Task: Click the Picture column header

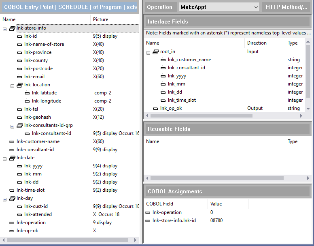Action: click(101, 19)
